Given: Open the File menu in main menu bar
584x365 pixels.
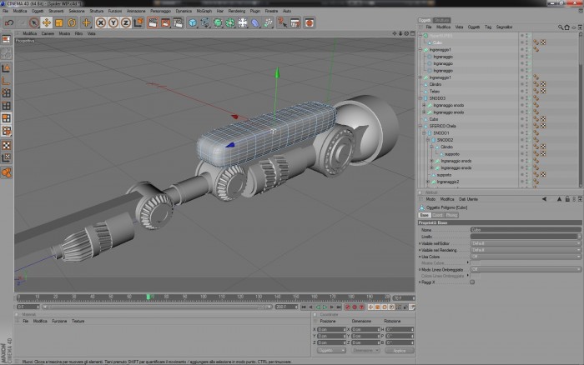Looking at the screenshot, I should (x=5, y=11).
